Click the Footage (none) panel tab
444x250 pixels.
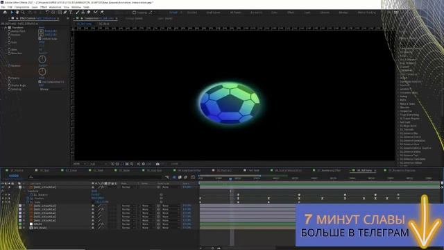pos(134,19)
